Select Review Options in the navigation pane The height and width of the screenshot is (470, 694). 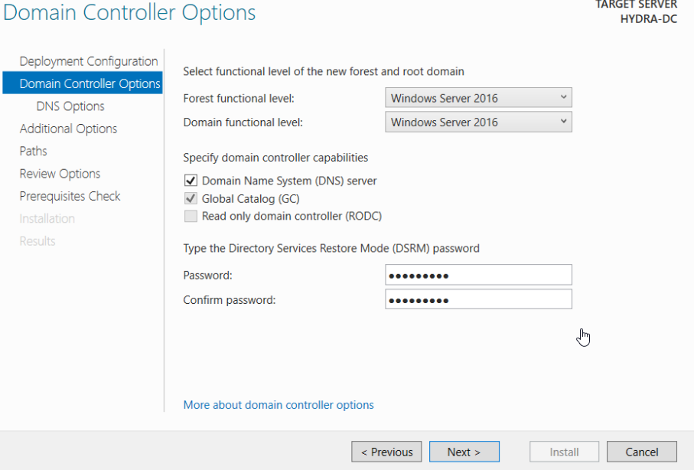pyautogui.click(x=60, y=174)
